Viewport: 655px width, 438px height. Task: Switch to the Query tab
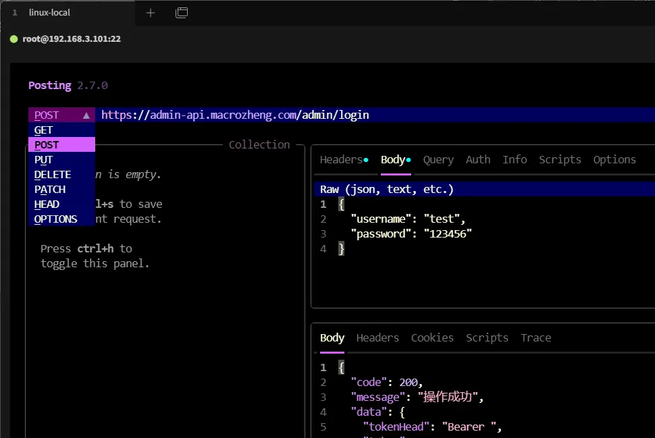438,160
